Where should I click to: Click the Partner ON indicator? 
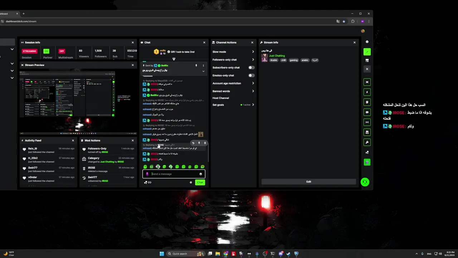[46, 51]
